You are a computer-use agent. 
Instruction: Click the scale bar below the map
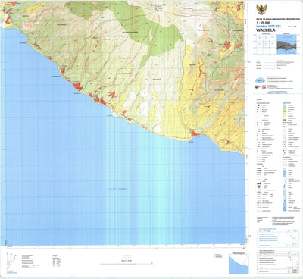[127, 263]
